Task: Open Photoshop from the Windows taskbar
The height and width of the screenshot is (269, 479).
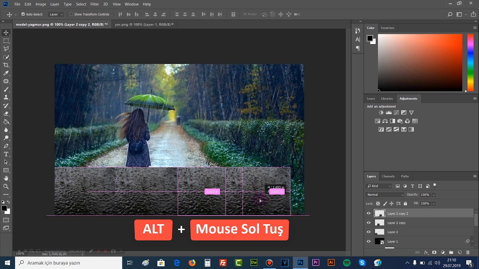Action: (x=300, y=263)
